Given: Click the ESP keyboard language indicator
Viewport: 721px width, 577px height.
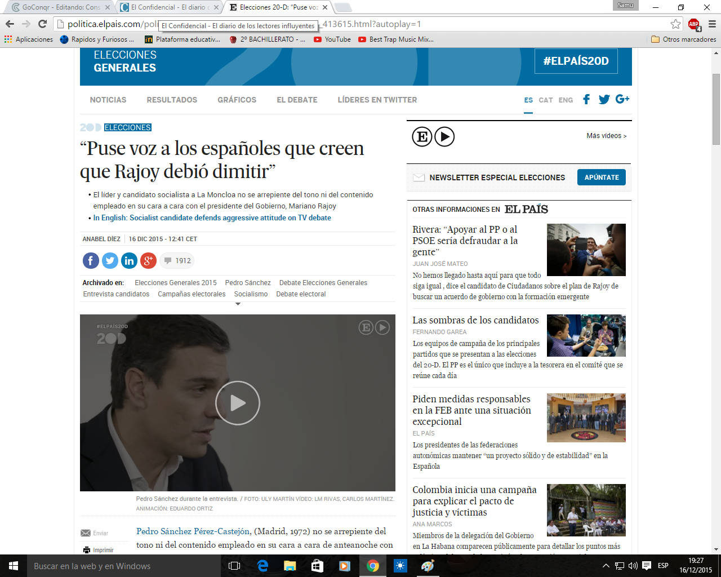Looking at the screenshot, I should pos(663,566).
